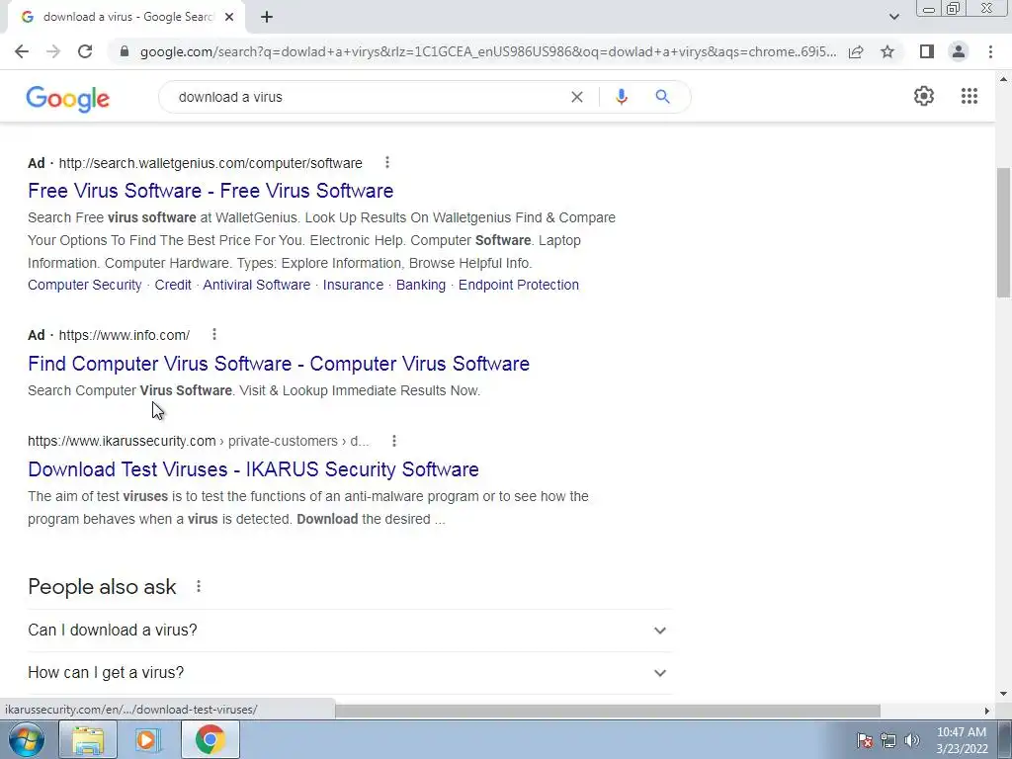Click the browser forward arrow
The image size is (1012, 759).
[53, 51]
